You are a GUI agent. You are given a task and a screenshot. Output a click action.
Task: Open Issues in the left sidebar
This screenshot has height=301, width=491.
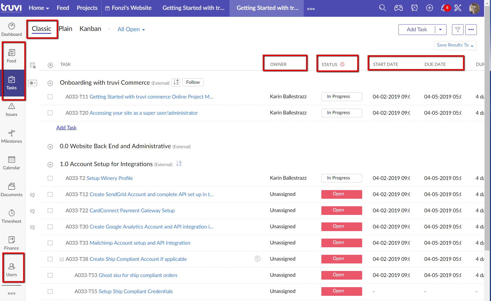point(12,110)
